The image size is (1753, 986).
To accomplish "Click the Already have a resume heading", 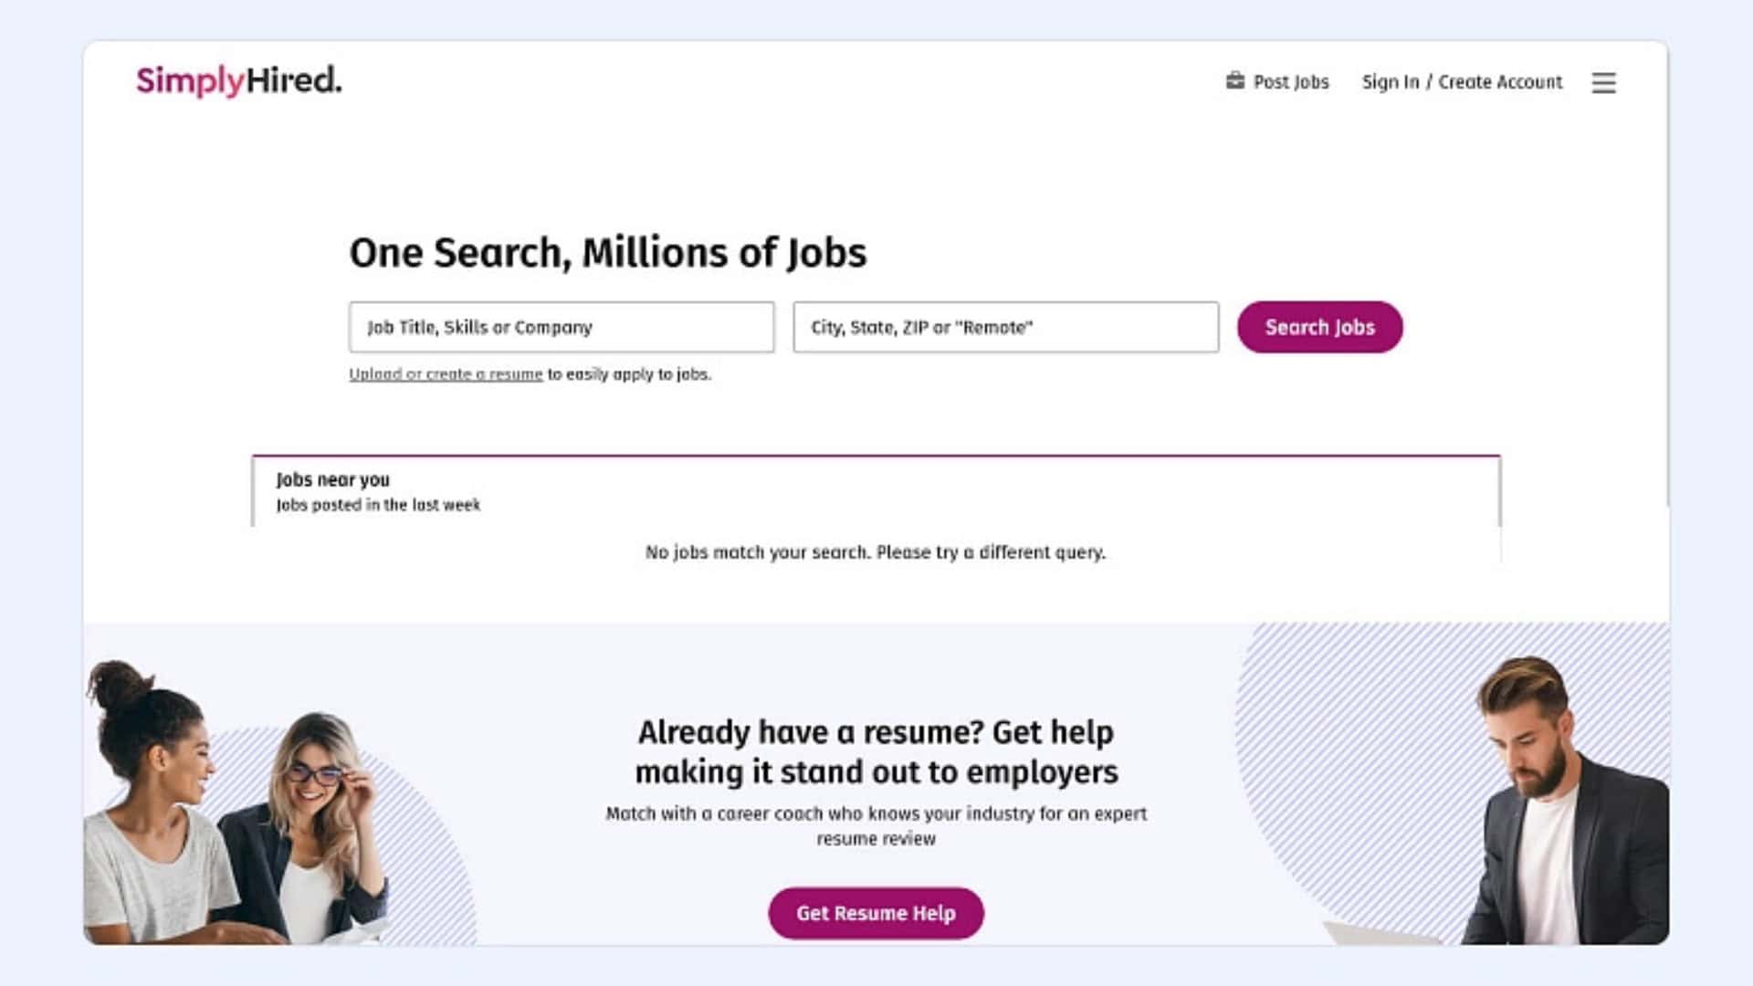I will (x=876, y=751).
